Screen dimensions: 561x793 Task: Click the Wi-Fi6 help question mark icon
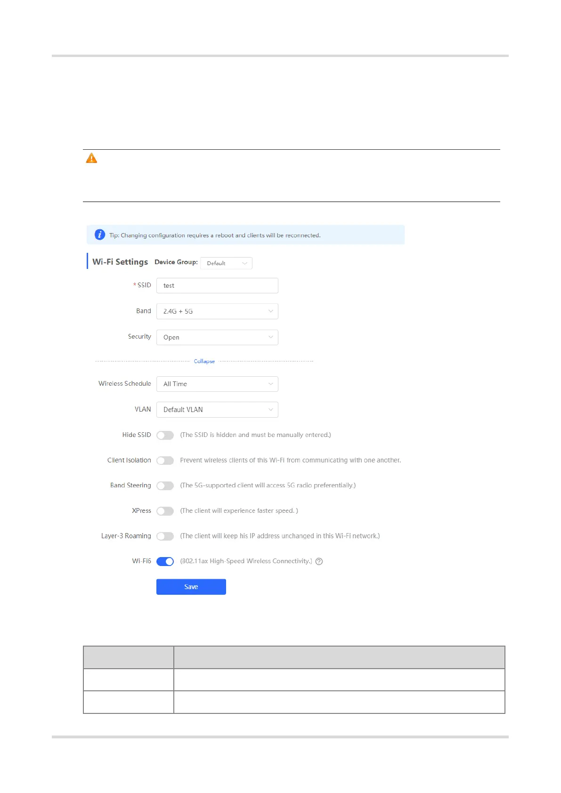click(x=319, y=561)
